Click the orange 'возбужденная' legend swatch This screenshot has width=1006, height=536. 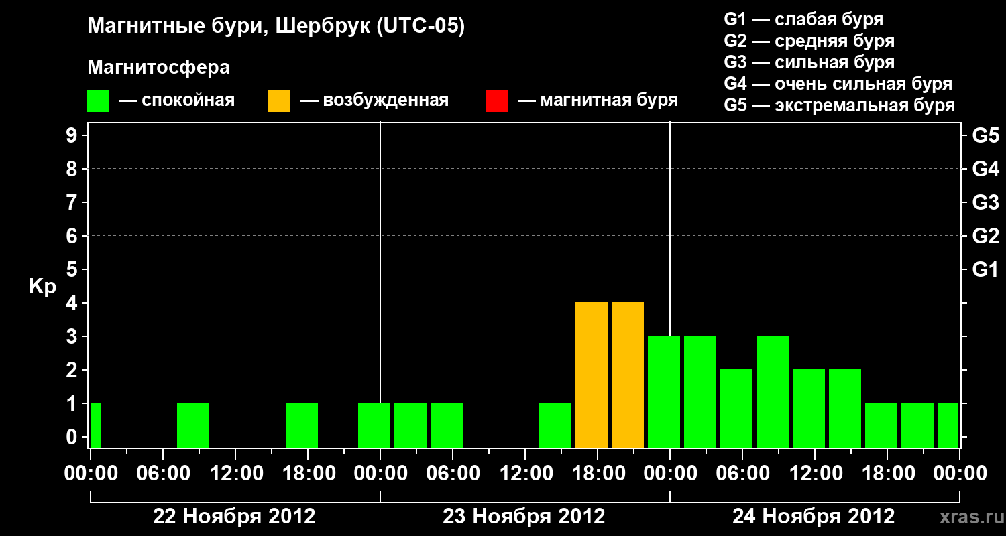[x=279, y=101]
